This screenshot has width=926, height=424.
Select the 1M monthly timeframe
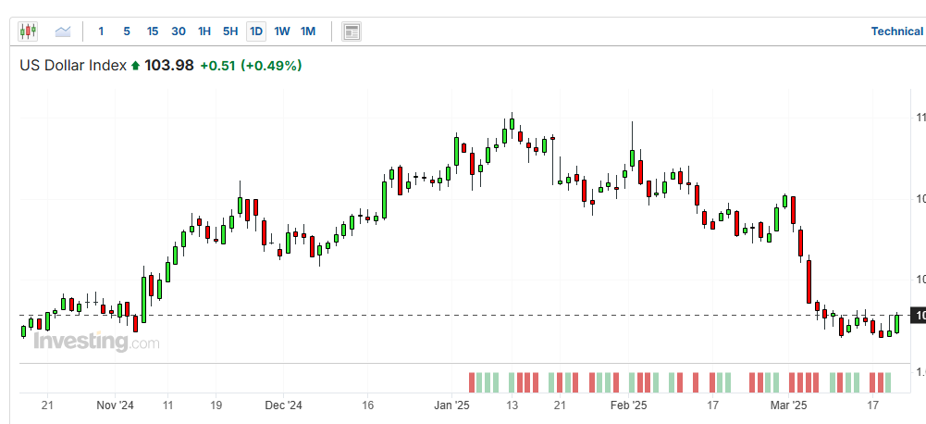308,31
